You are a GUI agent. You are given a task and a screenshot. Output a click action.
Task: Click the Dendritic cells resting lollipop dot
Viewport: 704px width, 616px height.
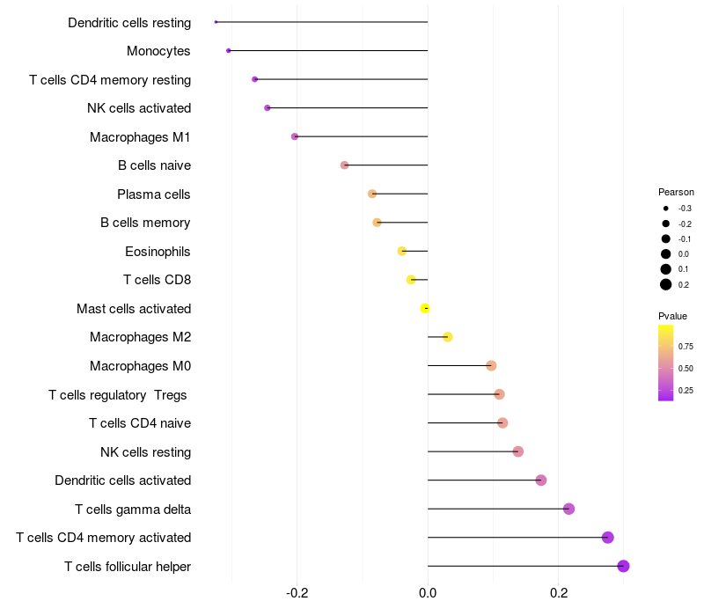[216, 22]
